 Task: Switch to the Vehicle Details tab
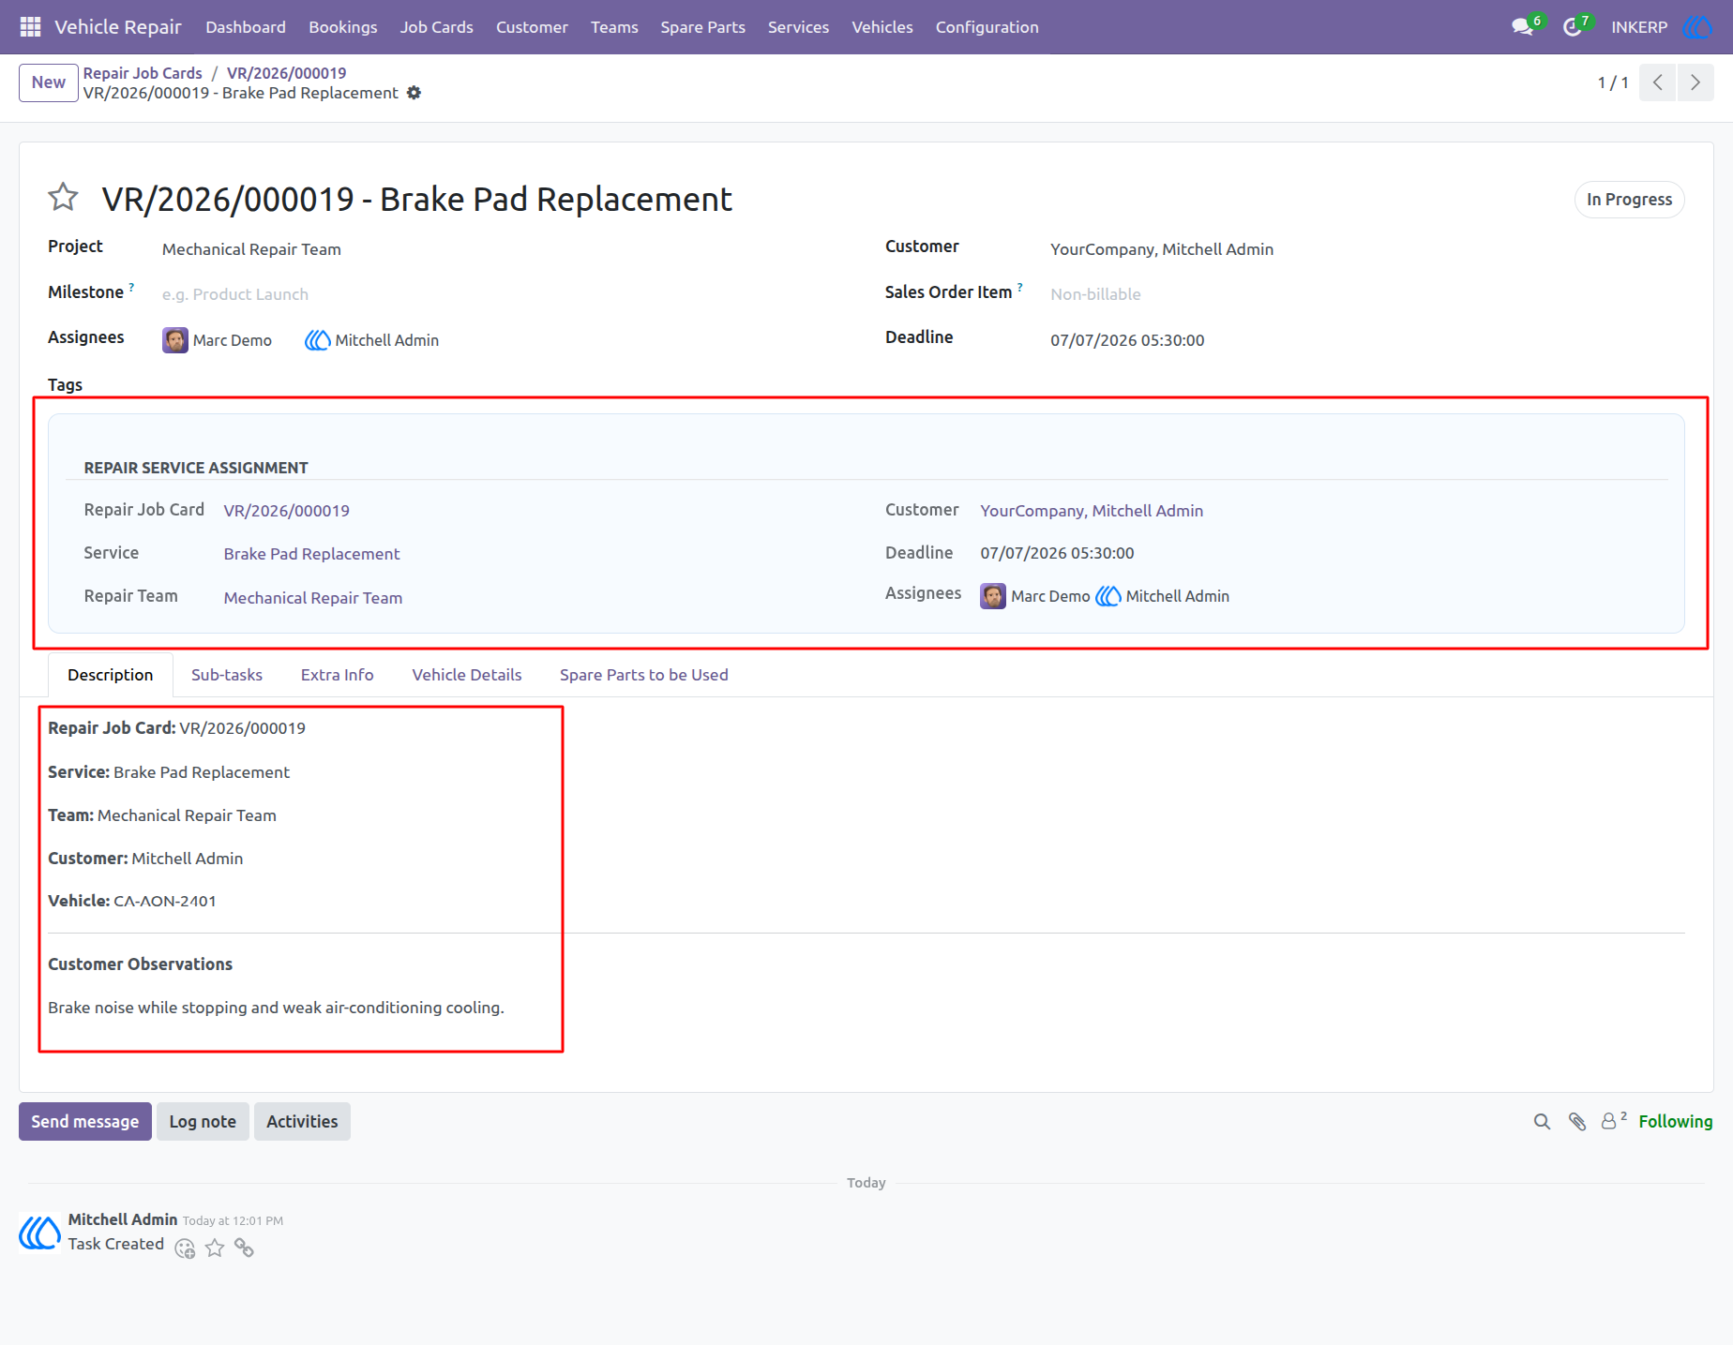coord(467,675)
